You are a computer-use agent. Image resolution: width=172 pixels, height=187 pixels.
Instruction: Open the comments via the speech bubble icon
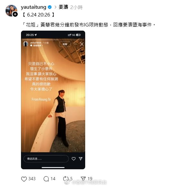(46, 179)
